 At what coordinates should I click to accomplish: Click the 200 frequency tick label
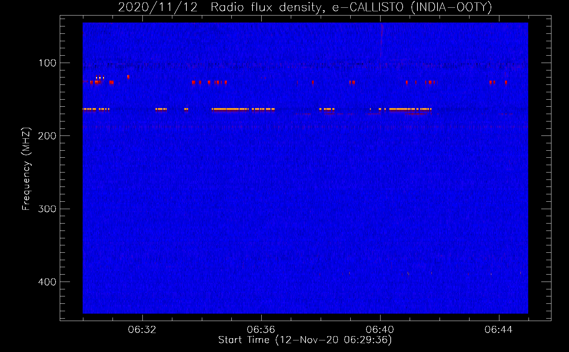coord(47,136)
